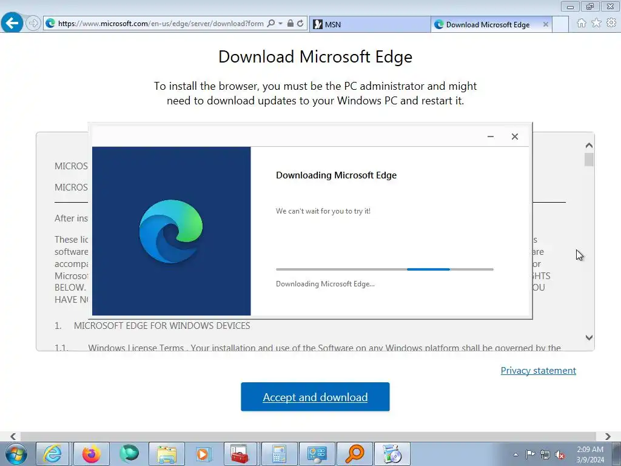Open the orange magnifier search taskbar icon

click(354, 454)
